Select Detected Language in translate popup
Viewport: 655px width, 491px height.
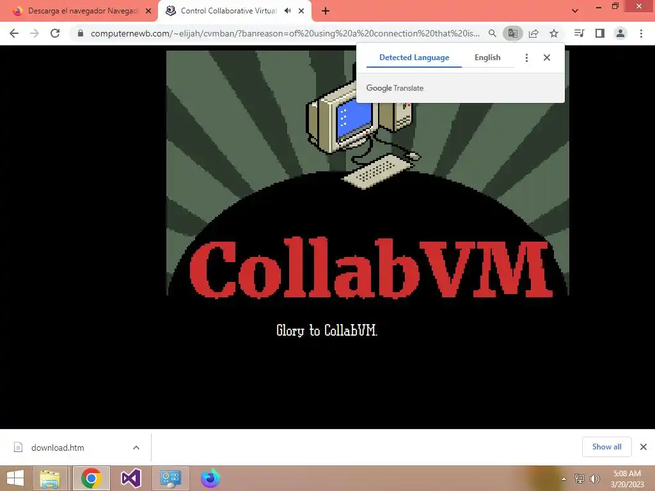414,58
